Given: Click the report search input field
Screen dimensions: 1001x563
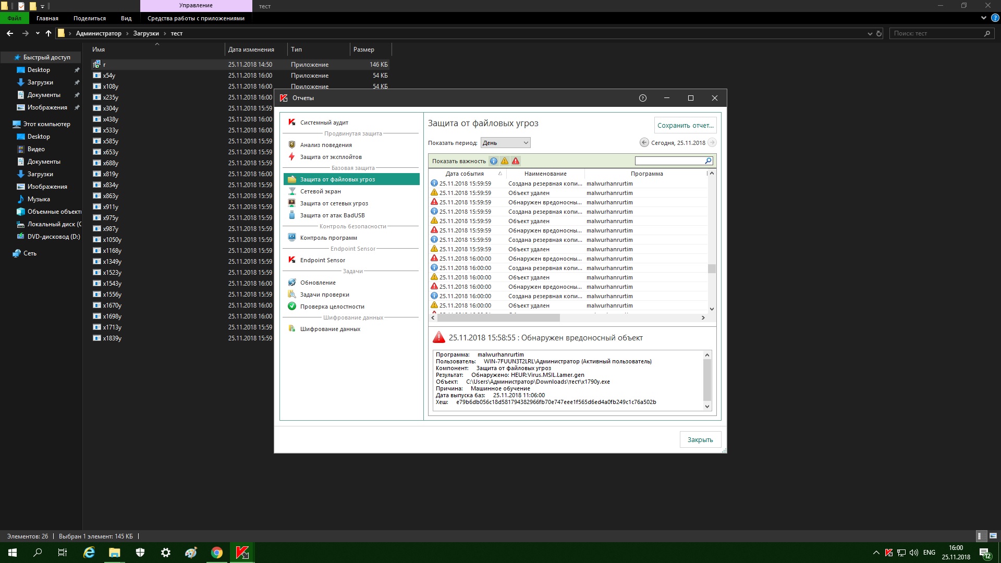Looking at the screenshot, I should click(x=669, y=161).
